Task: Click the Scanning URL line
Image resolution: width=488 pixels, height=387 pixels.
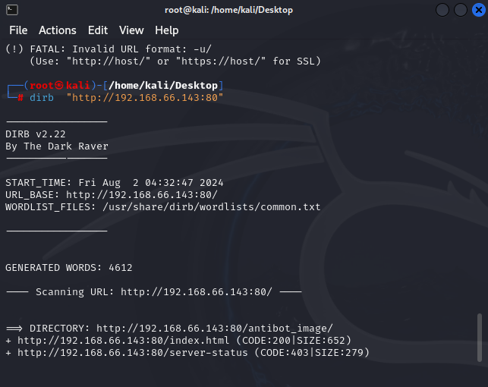Action: pos(153,292)
